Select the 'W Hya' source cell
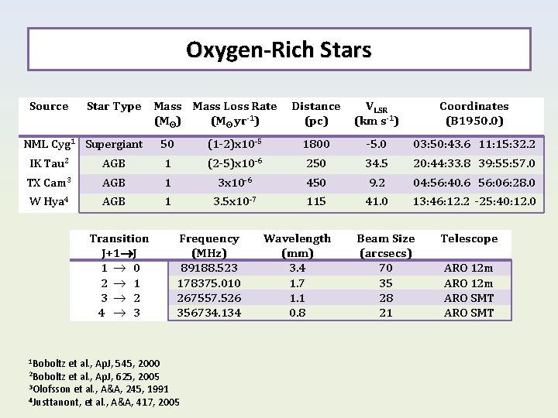The width and height of the screenshot is (558, 418). 49,201
